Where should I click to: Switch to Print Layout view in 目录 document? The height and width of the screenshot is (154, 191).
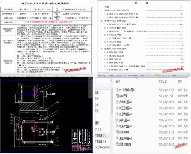click(157, 75)
